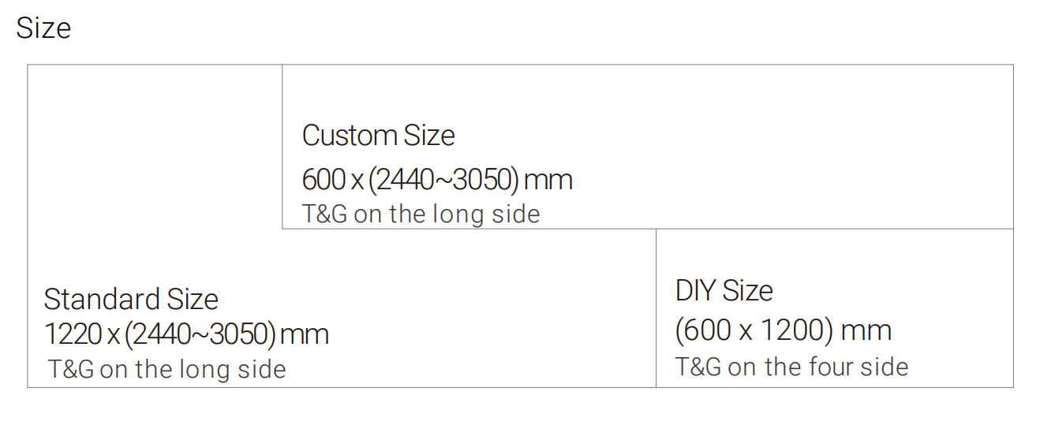Click the "T&G on the four side" note

pyautogui.click(x=791, y=367)
